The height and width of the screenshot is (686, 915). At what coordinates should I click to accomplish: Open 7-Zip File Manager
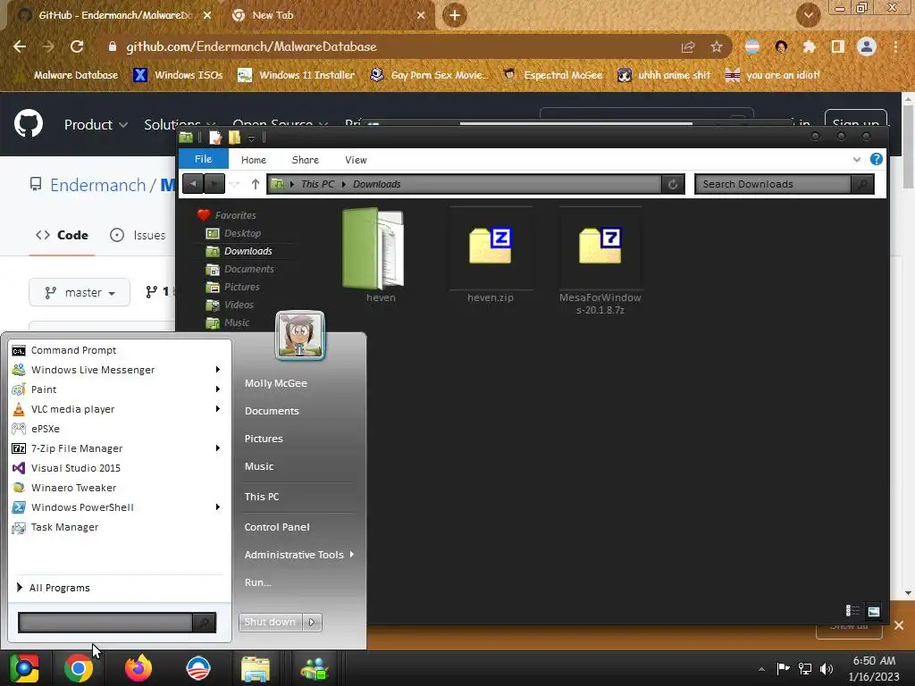pos(77,448)
